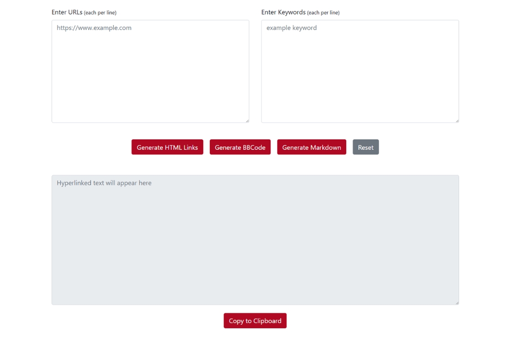Click "(each per line)" hint beside Enter Keywords
The image size is (511, 337).
(x=323, y=13)
